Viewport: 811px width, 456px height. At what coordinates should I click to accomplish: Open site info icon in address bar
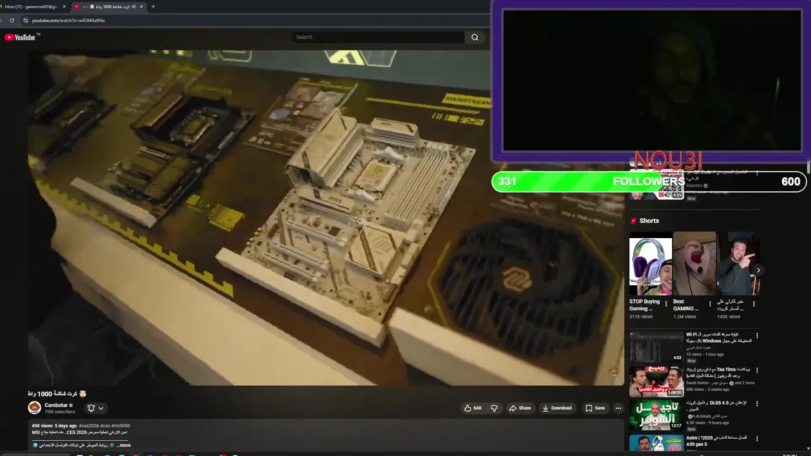click(x=25, y=20)
